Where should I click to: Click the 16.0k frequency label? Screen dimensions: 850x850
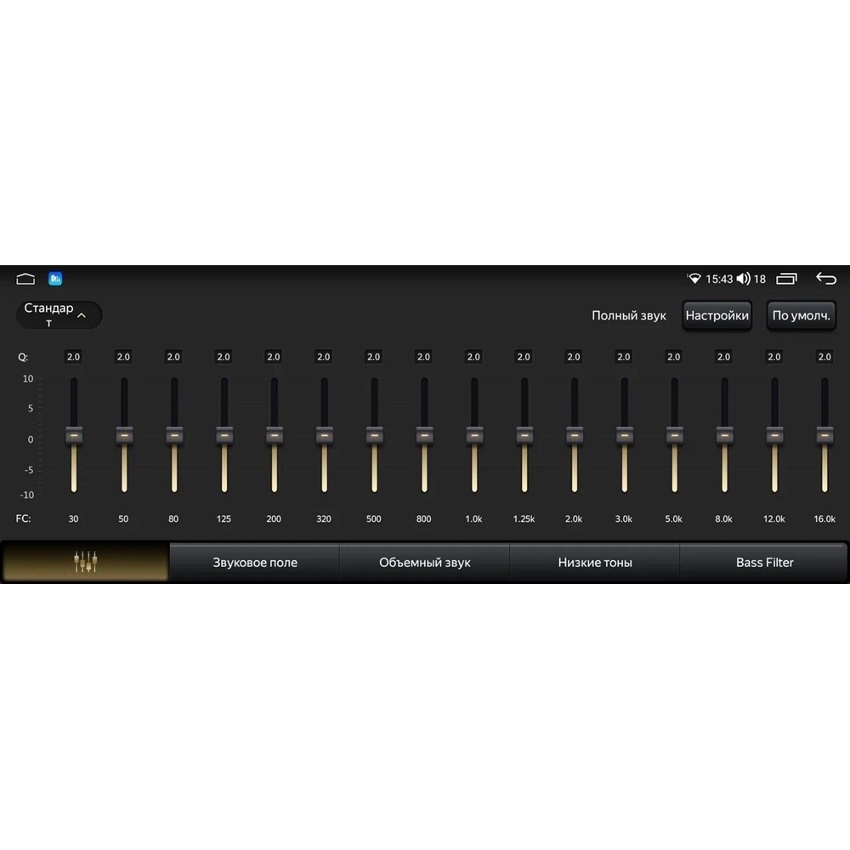tap(824, 518)
